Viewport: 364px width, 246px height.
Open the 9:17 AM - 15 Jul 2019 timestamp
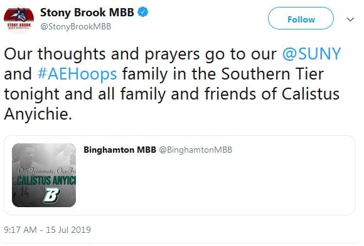pos(47,230)
